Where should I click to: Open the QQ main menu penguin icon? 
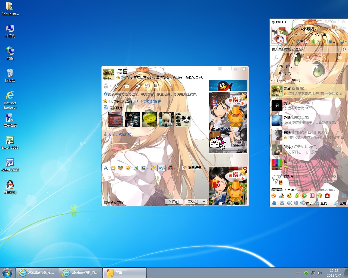tap(274, 203)
